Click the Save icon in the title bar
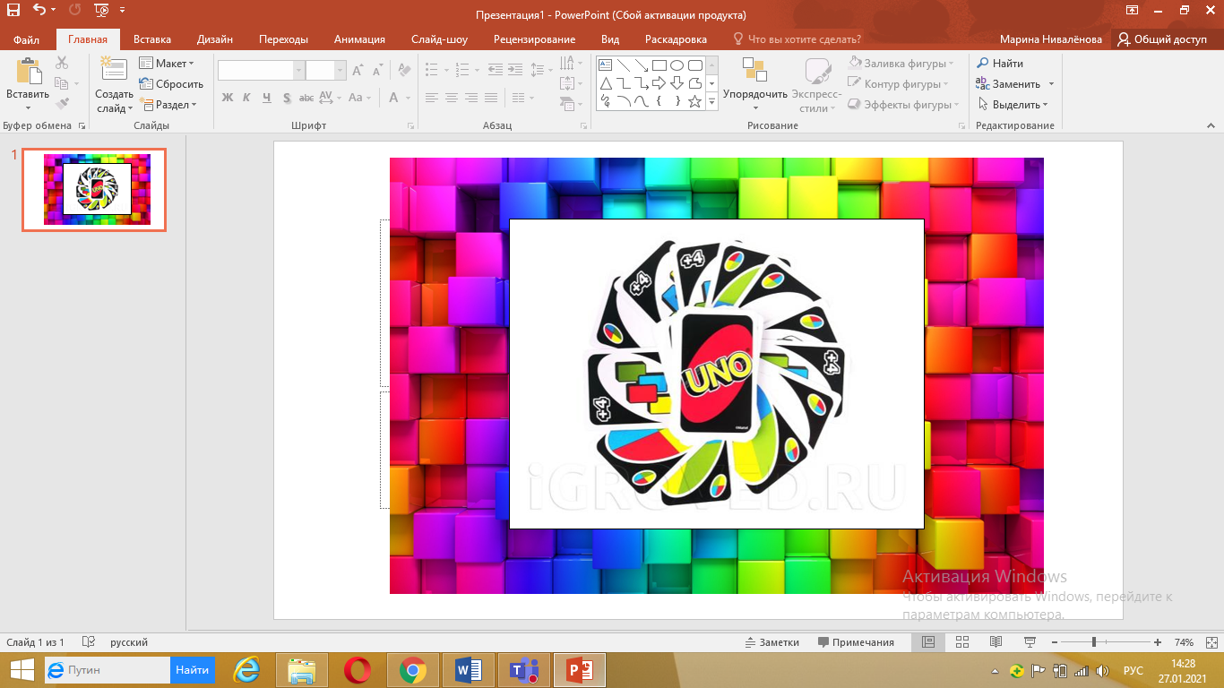Image resolution: width=1224 pixels, height=688 pixels. (13, 11)
